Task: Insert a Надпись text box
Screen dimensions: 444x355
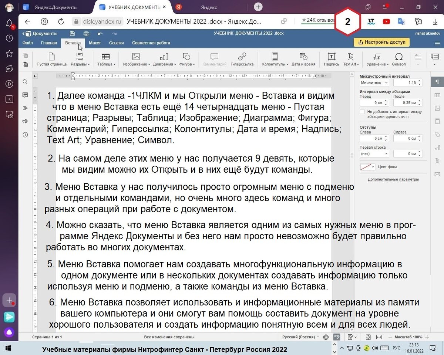Action: coord(332,59)
